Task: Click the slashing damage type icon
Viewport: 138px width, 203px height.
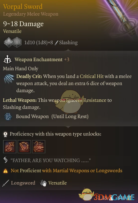Action: tap(56, 43)
